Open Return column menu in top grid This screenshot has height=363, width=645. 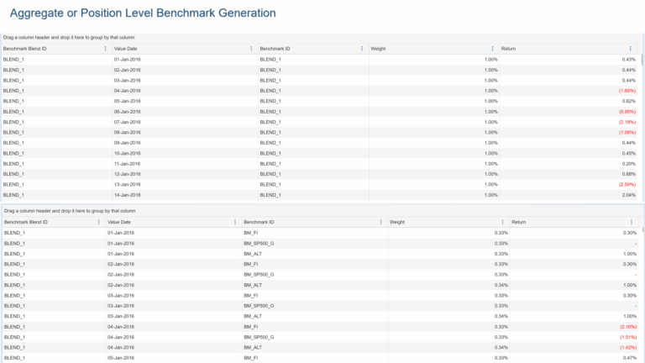631,49
